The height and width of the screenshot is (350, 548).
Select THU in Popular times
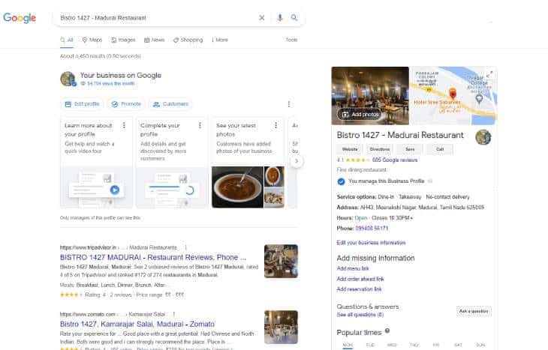(414, 345)
